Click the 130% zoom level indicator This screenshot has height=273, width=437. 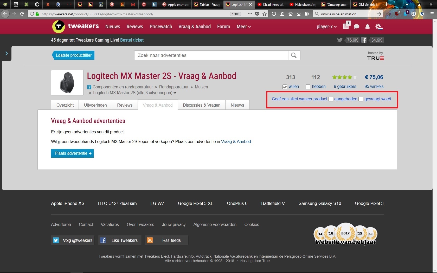[x=236, y=14]
